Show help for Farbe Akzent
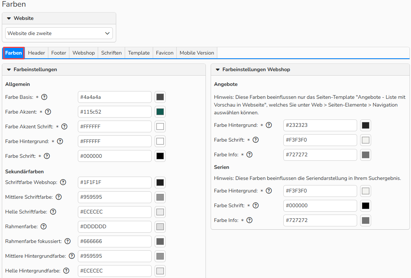Viewport: 411px width, 278px height. tap(48, 112)
